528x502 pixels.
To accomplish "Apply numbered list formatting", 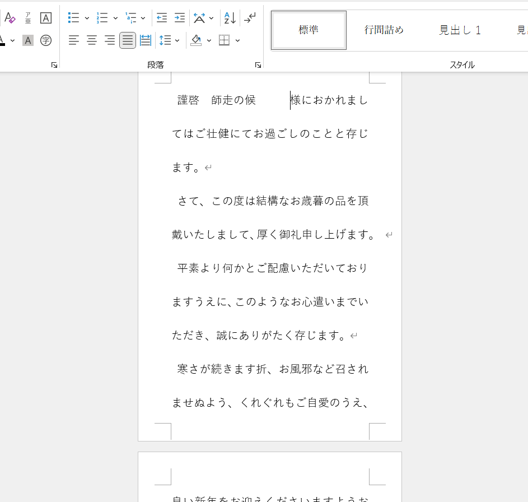I will point(102,18).
